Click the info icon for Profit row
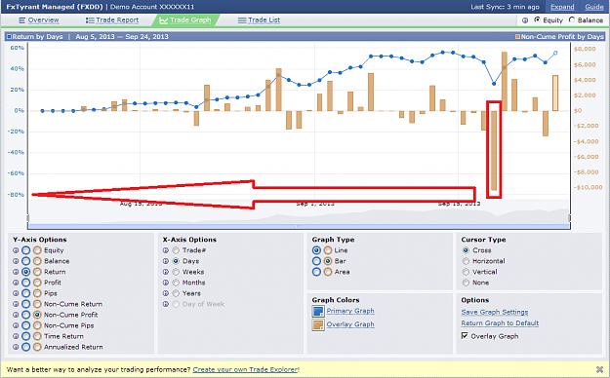The height and width of the screenshot is (378, 610). point(16,283)
